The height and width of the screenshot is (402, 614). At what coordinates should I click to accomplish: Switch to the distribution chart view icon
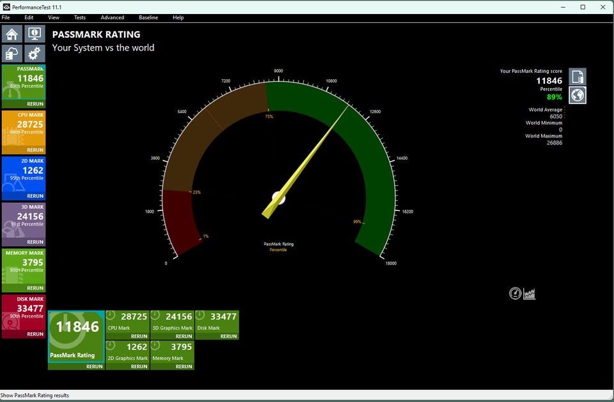coord(529,293)
